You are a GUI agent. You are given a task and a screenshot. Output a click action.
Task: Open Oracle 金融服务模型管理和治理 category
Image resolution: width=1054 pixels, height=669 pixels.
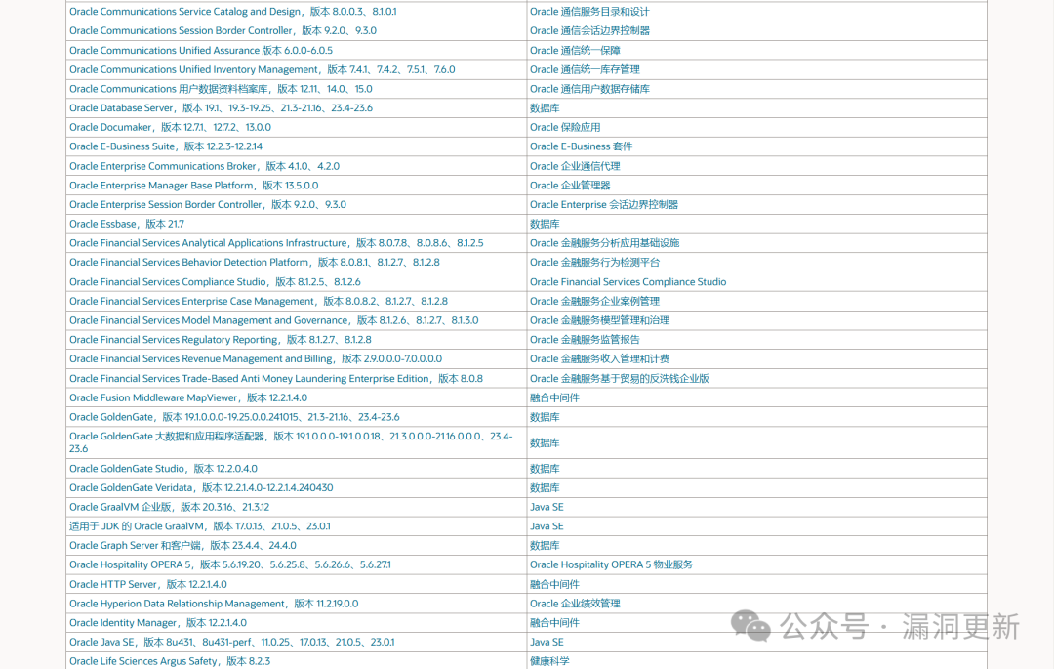(599, 320)
